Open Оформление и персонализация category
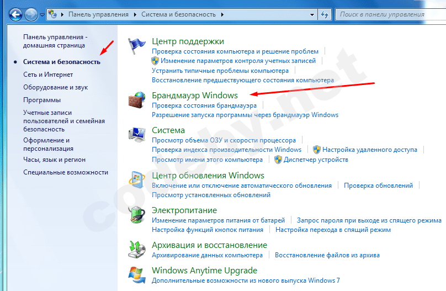 coord(49,144)
